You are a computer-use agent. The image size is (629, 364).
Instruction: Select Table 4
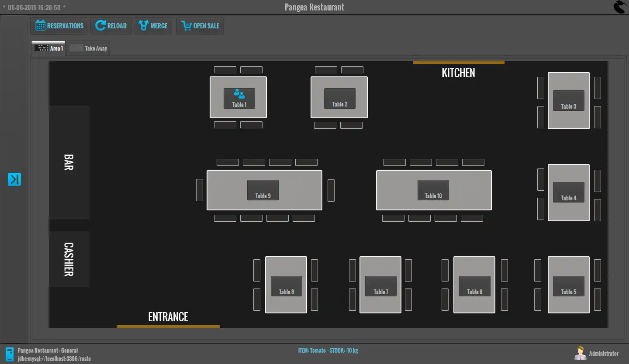pyautogui.click(x=568, y=192)
